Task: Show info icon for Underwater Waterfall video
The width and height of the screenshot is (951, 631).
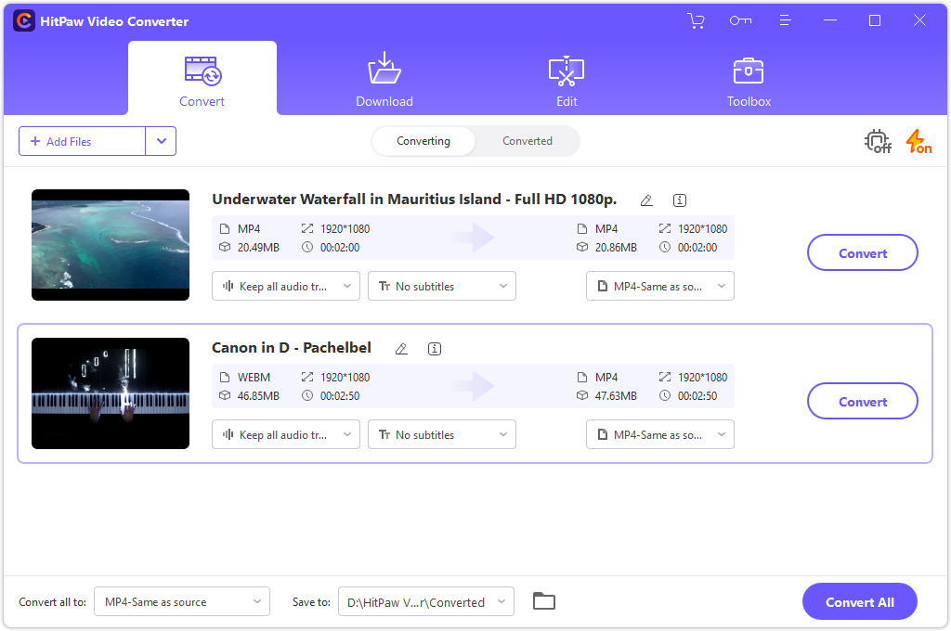Action: tap(680, 200)
